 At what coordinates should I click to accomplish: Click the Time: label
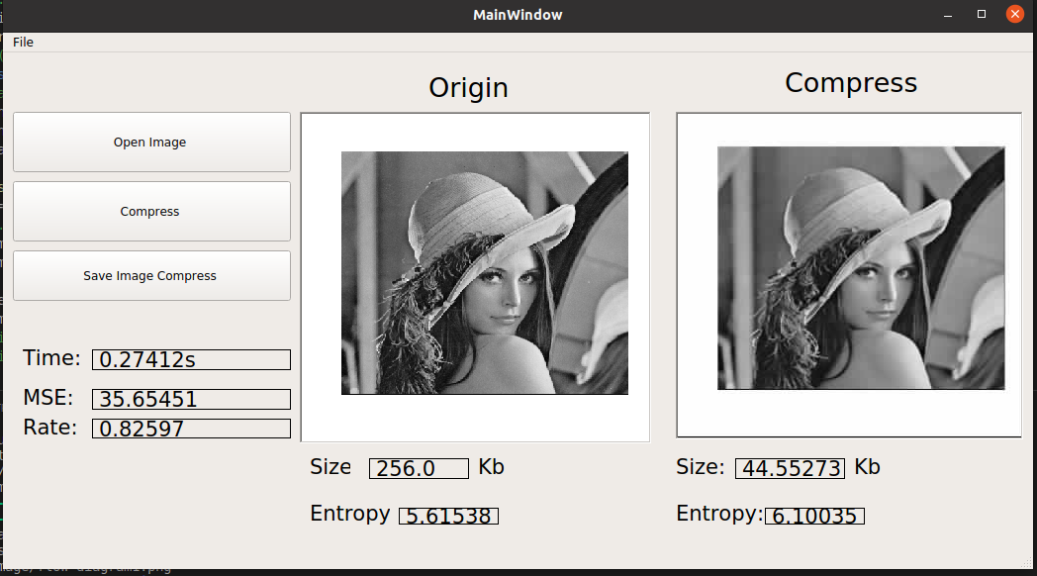51,357
